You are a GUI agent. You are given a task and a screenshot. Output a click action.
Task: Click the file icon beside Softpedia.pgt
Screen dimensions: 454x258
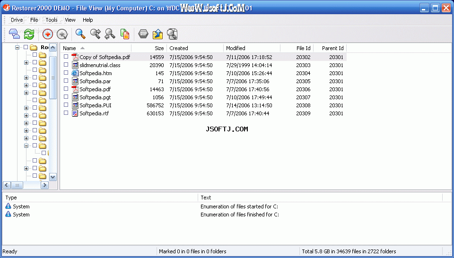click(75, 97)
